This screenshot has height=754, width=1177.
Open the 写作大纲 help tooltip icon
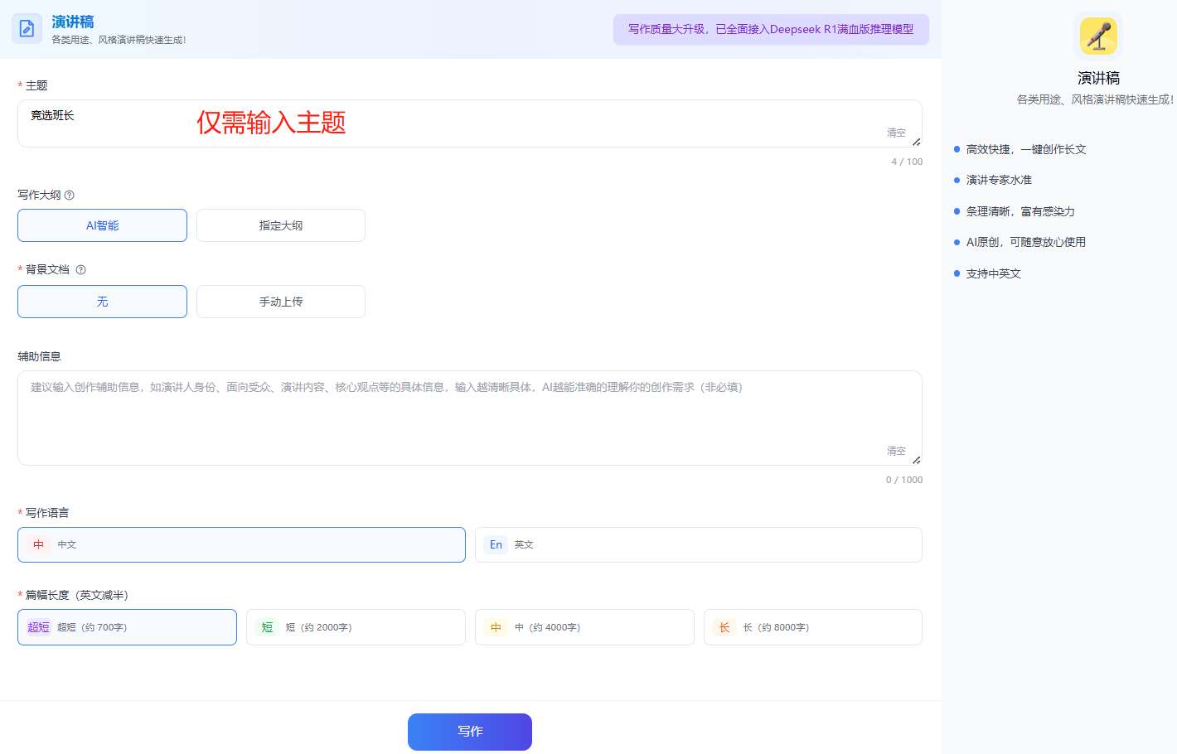pyautogui.click(x=70, y=195)
